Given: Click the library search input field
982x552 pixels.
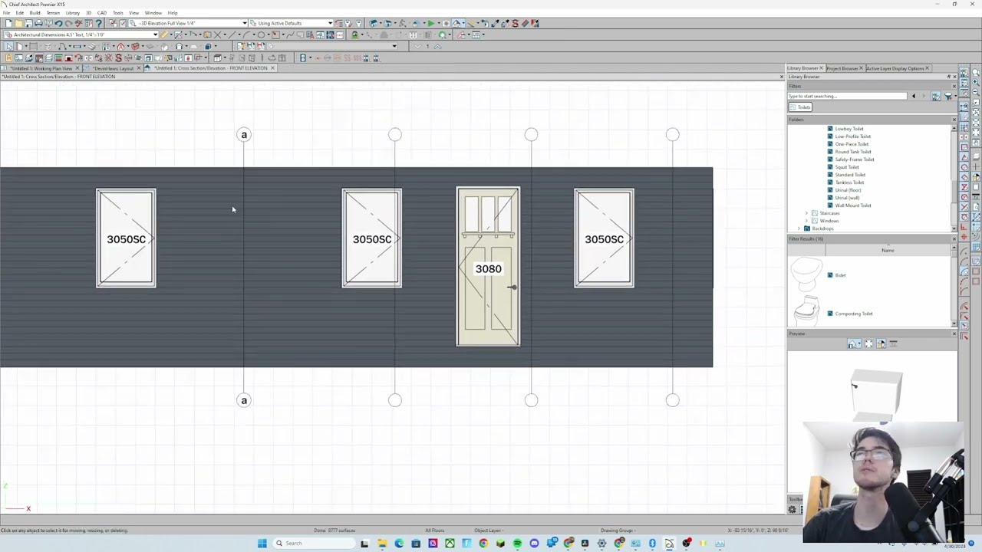Looking at the screenshot, I should click(x=847, y=96).
